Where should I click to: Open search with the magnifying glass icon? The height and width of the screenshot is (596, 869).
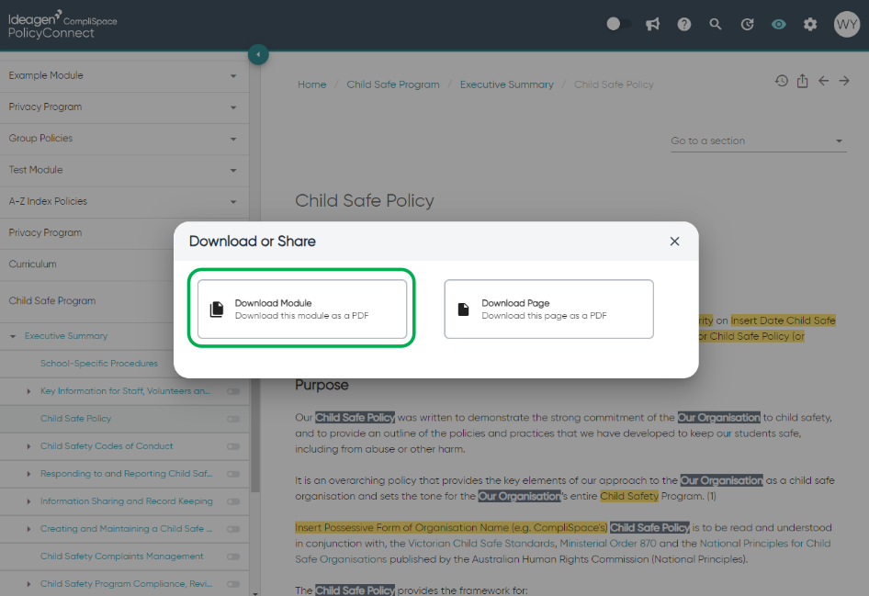[x=716, y=24]
